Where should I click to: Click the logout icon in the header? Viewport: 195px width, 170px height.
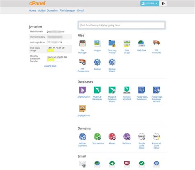point(163,3)
